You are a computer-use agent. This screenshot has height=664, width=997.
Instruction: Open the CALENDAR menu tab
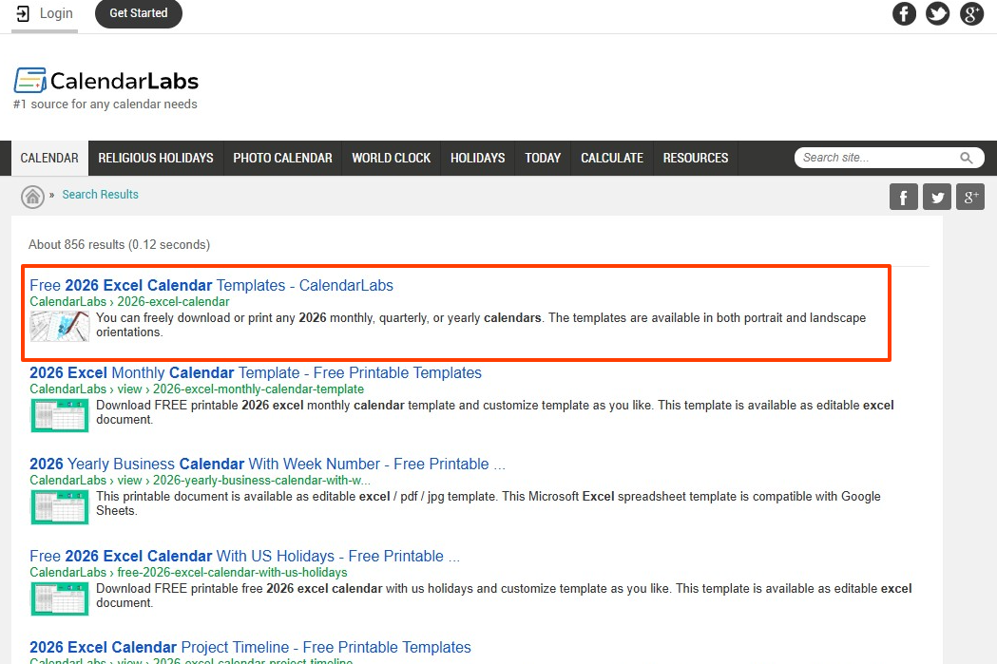(x=49, y=159)
